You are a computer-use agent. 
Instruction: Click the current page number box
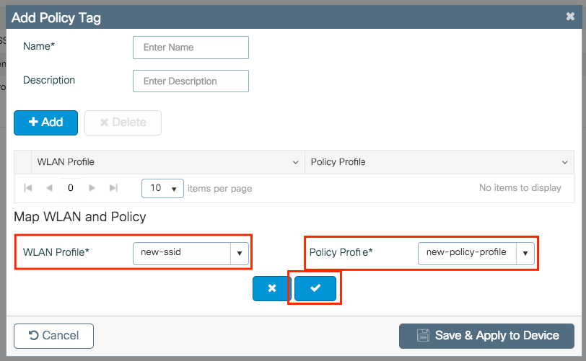[71, 188]
